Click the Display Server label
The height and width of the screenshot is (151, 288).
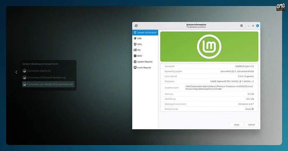[172, 109]
